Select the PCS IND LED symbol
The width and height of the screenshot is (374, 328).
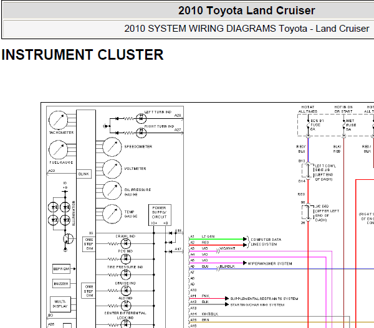point(126,259)
